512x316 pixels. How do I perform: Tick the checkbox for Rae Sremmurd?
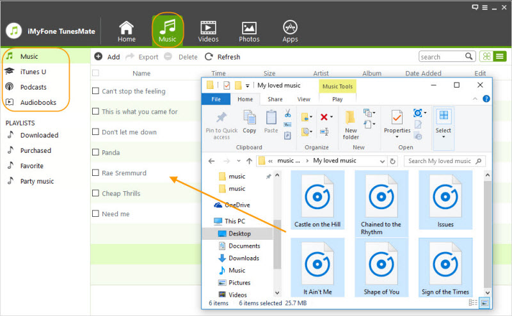click(95, 172)
